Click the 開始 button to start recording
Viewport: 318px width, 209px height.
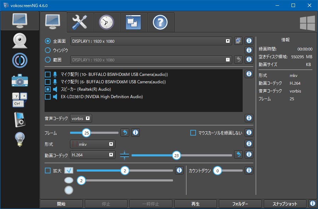coord(61,204)
